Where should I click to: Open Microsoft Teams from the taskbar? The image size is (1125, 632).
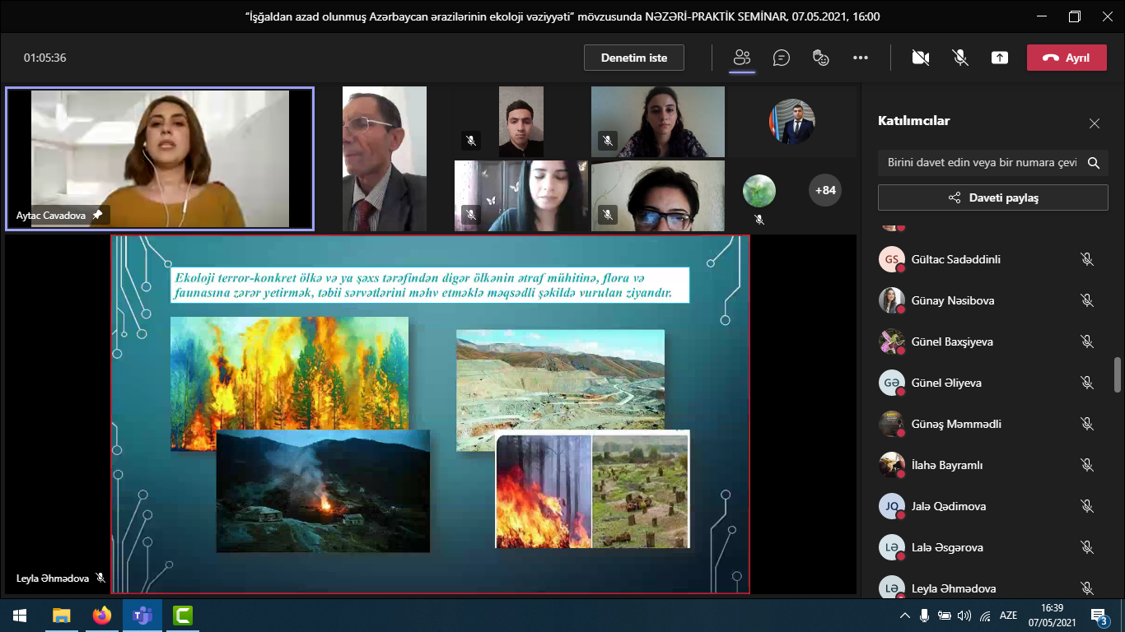pos(142,616)
